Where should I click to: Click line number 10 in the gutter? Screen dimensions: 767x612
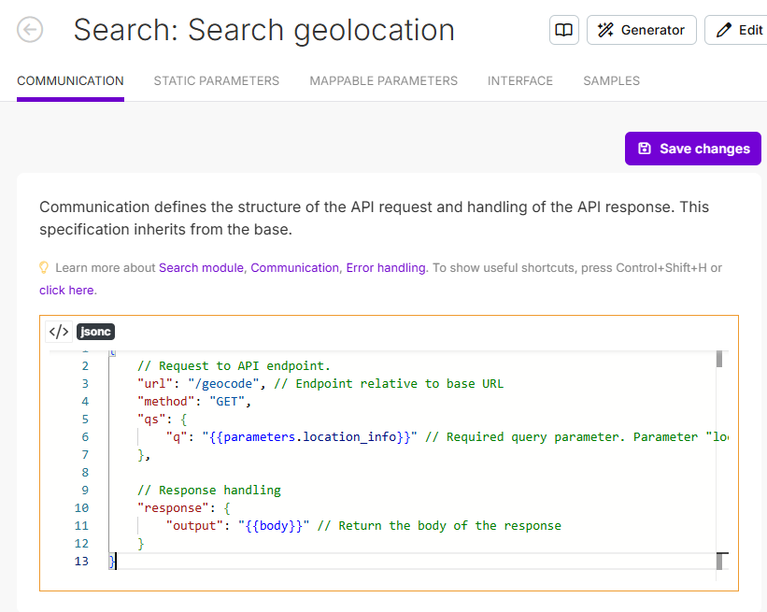81,507
